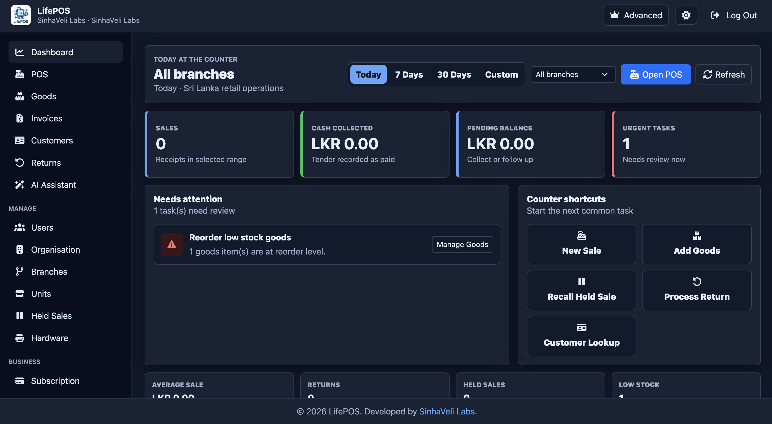Click the Cash Collected card
Screen dimensions: 772x424
click(x=375, y=144)
